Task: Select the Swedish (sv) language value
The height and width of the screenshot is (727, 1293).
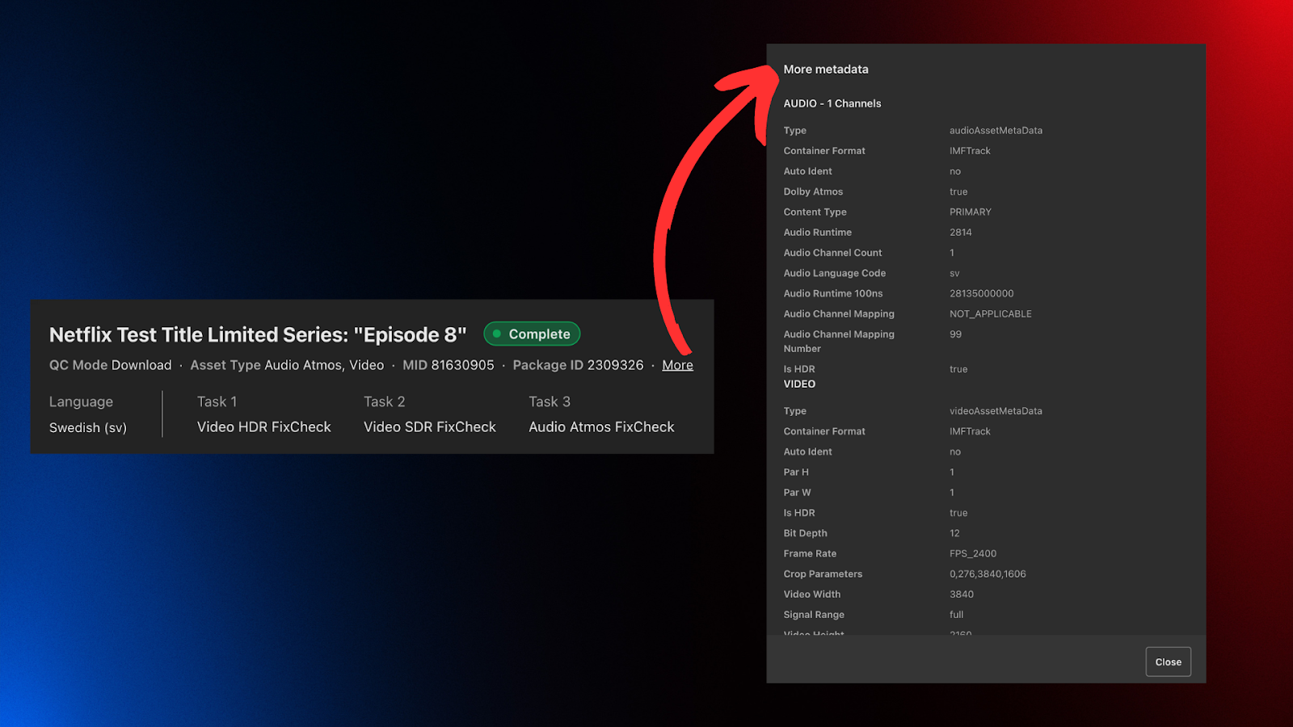Action: click(x=88, y=427)
